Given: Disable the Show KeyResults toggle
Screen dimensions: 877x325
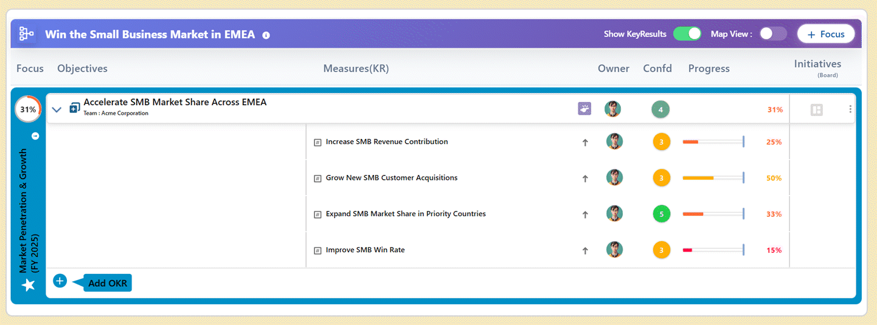Looking at the screenshot, I should click(x=687, y=34).
